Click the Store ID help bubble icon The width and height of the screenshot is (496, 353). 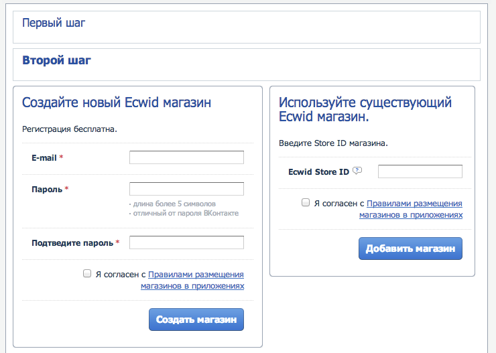click(357, 171)
